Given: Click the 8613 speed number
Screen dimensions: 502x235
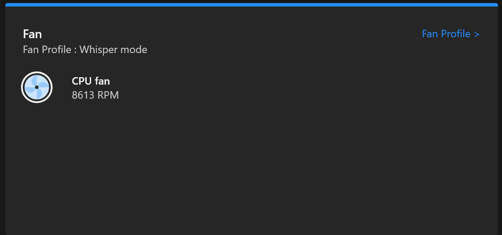Looking at the screenshot, I should click(x=83, y=95).
